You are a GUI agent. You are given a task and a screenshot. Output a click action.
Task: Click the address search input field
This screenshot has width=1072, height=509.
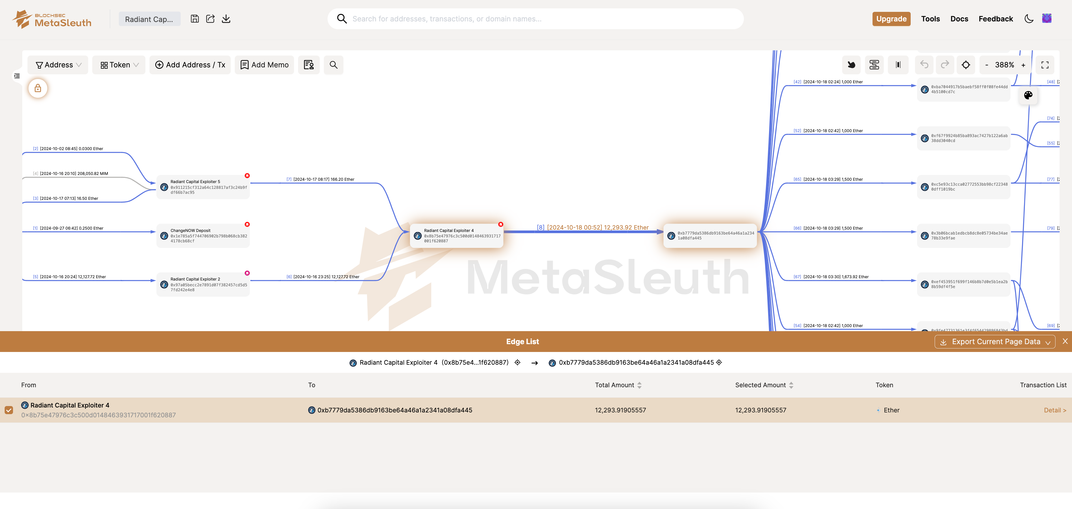click(x=541, y=19)
